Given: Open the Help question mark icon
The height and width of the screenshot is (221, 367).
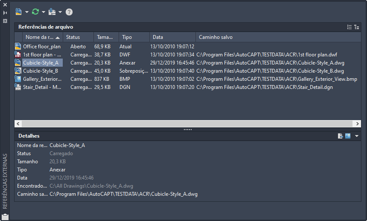Looking at the screenshot, I should 69,12.
